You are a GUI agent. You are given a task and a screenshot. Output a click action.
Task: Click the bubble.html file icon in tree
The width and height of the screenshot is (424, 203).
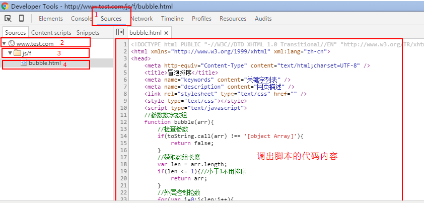click(x=24, y=63)
